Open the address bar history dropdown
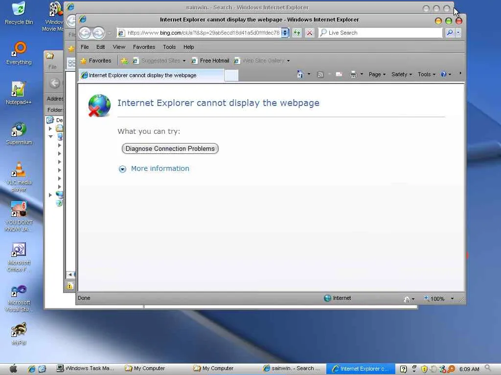This screenshot has height=375, width=501. point(285,33)
